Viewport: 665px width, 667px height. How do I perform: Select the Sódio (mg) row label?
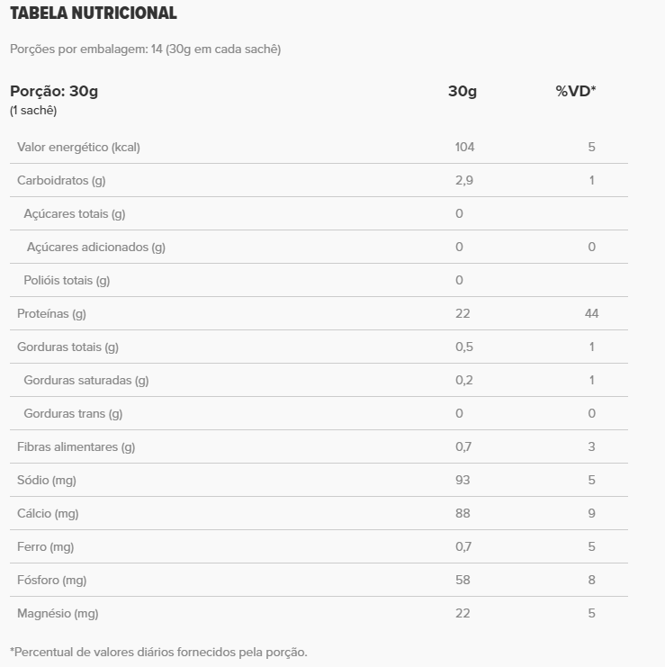pyautogui.click(x=47, y=480)
